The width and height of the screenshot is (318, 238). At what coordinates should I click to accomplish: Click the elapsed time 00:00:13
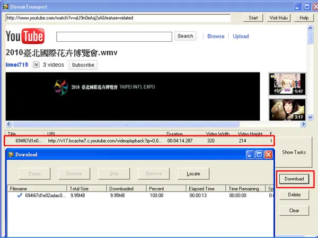click(x=198, y=196)
